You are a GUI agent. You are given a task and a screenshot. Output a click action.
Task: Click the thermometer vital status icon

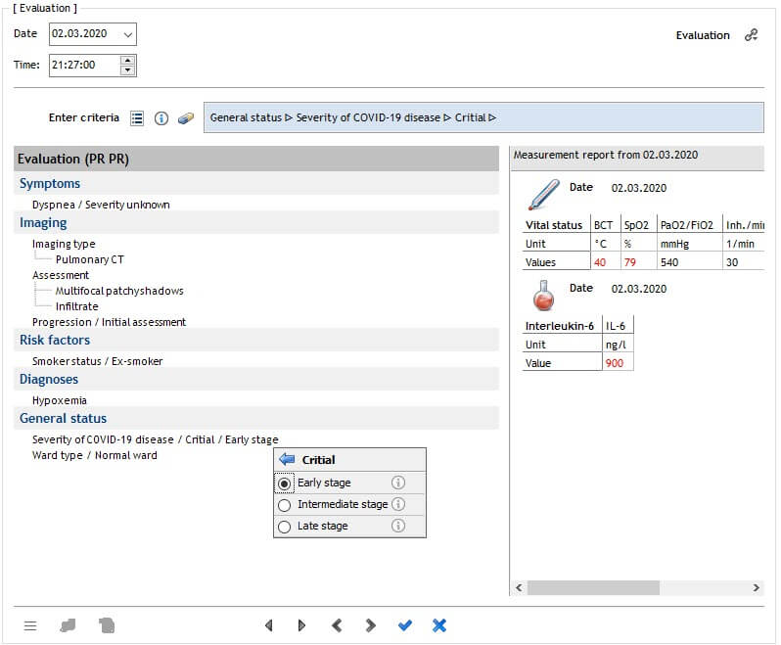(543, 194)
